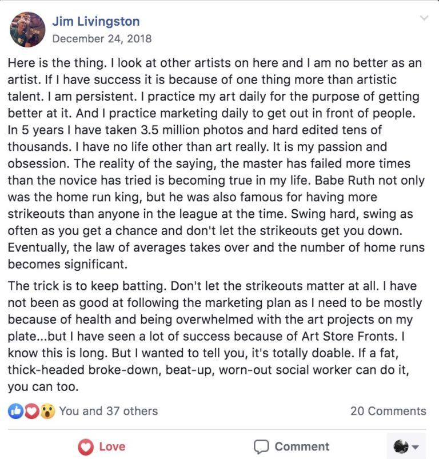Click the blue thumbs-up Like reaction icon

pos(15,411)
